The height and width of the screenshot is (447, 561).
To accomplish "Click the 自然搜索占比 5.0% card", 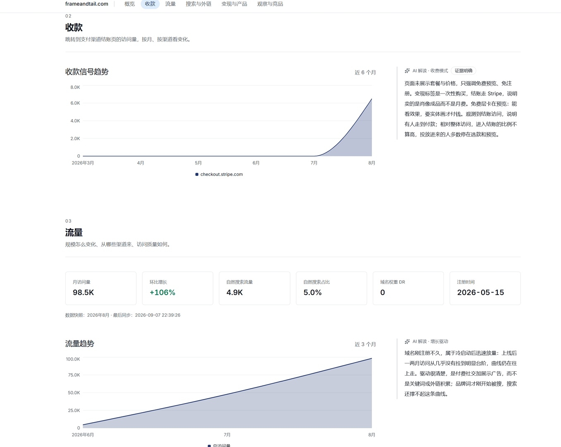I will [331, 288].
